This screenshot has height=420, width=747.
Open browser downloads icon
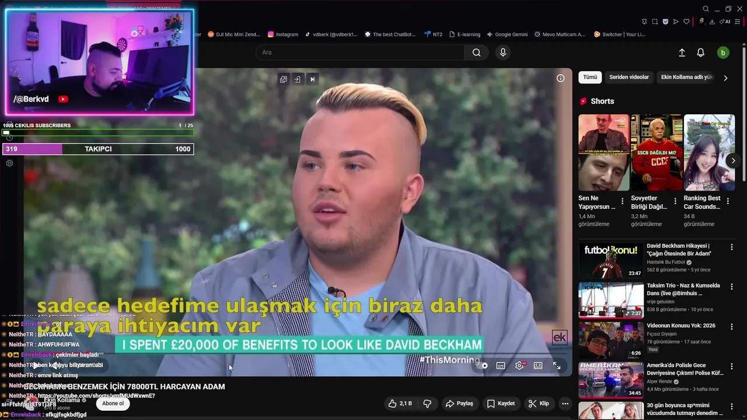click(x=712, y=22)
